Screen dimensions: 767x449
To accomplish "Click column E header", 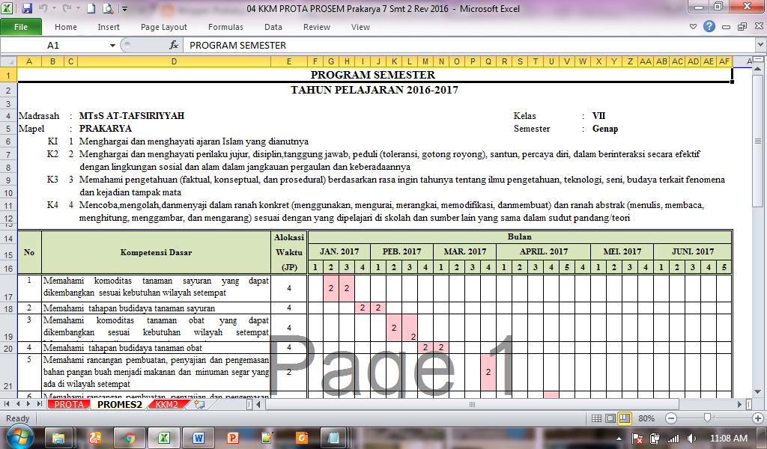I will [x=289, y=61].
